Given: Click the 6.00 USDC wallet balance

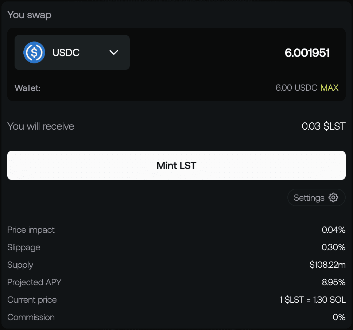Looking at the screenshot, I should click(296, 88).
